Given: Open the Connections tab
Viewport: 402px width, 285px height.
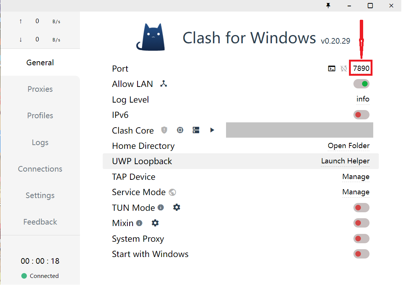Looking at the screenshot, I should [40, 169].
